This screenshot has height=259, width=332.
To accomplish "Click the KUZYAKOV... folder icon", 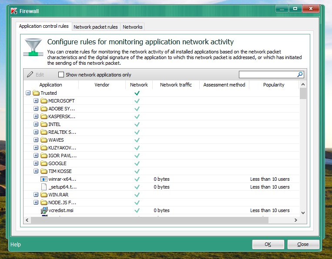I will [44, 148].
